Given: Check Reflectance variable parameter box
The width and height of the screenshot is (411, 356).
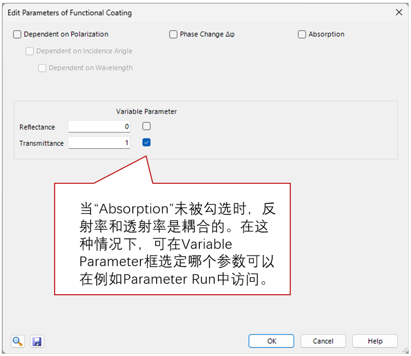Looking at the screenshot, I should tap(146, 126).
